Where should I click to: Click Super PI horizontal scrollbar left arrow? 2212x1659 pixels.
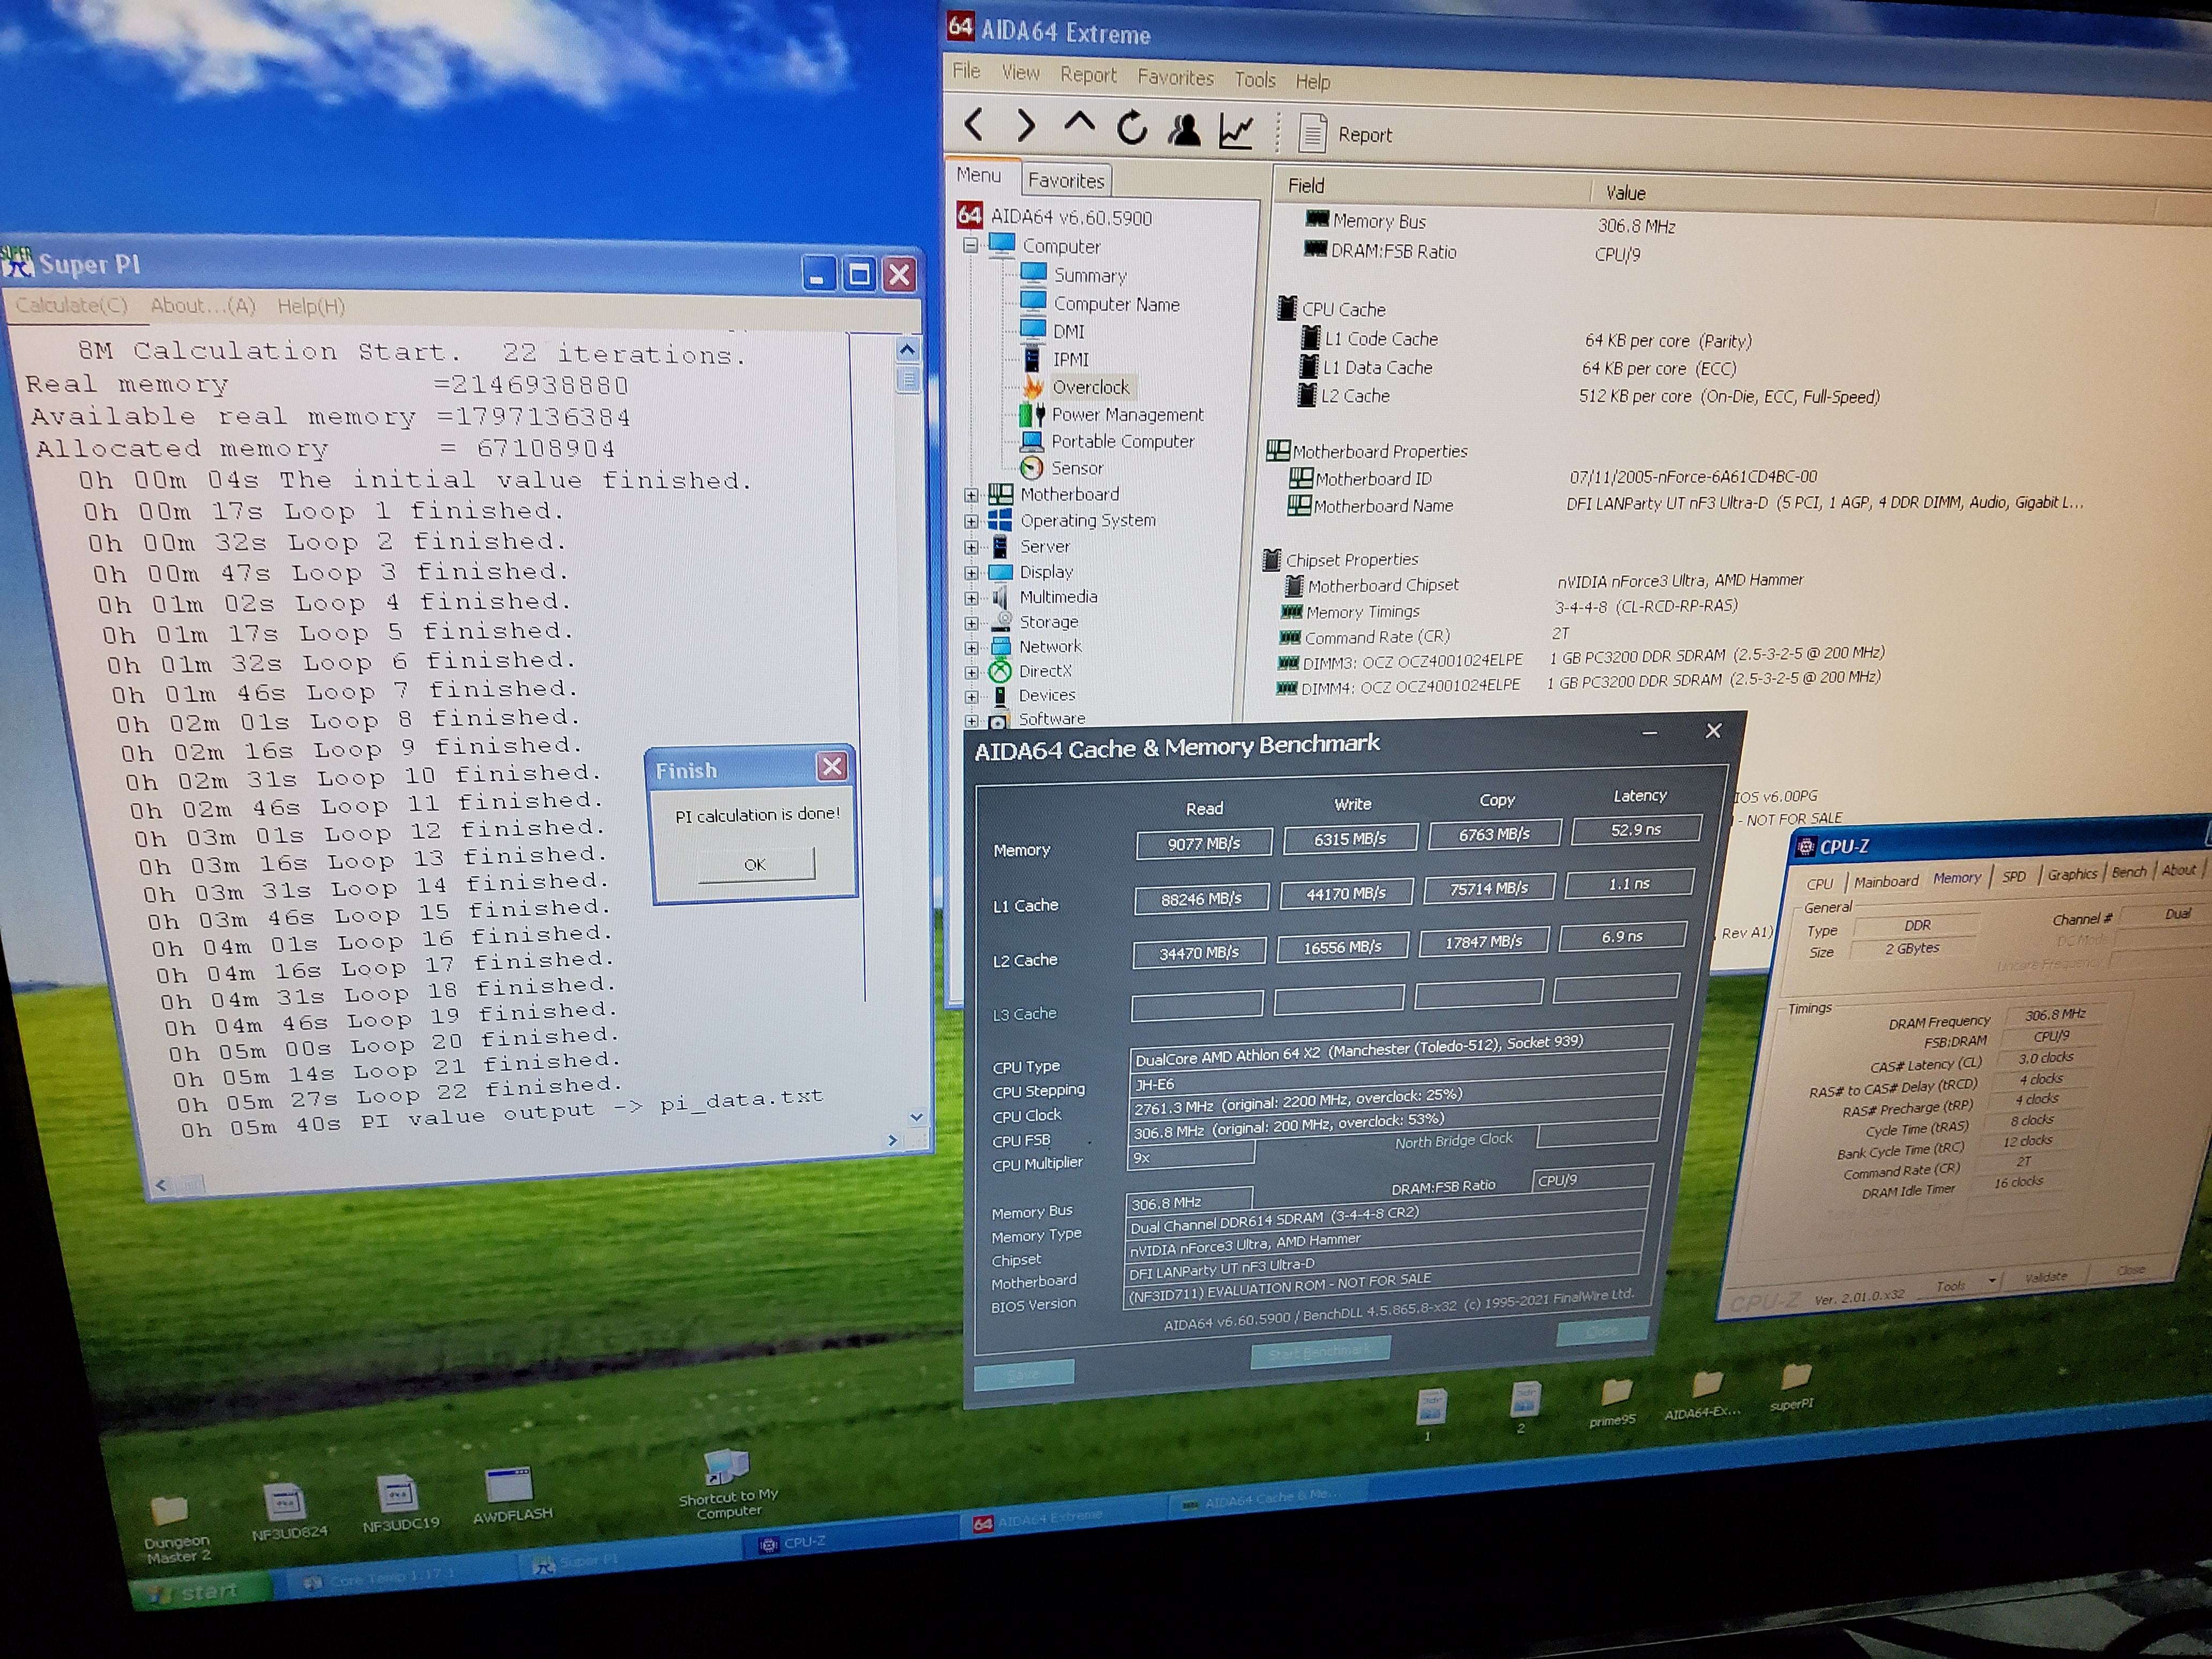(161, 1184)
